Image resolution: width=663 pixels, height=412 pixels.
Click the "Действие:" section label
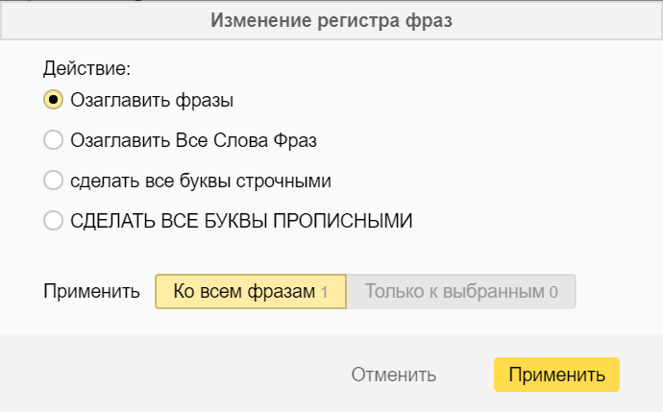click(x=86, y=69)
